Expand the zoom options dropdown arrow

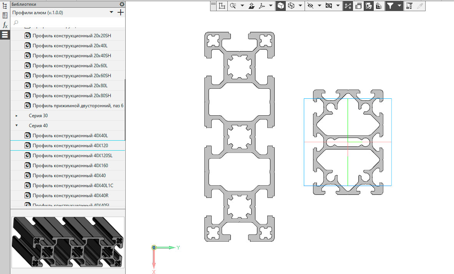pyautogui.click(x=242, y=6)
